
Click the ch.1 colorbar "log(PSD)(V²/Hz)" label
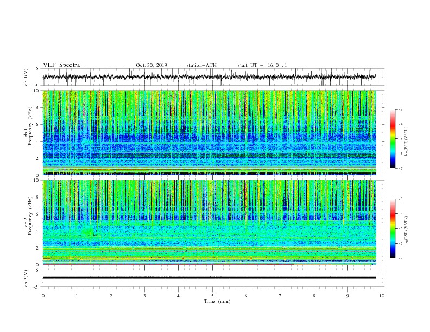(406, 142)
